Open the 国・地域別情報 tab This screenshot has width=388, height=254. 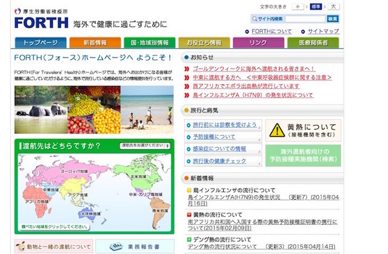[150, 42]
